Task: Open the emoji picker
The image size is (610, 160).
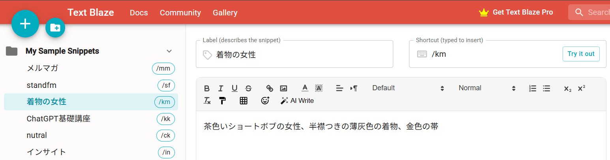Action: [x=265, y=100]
